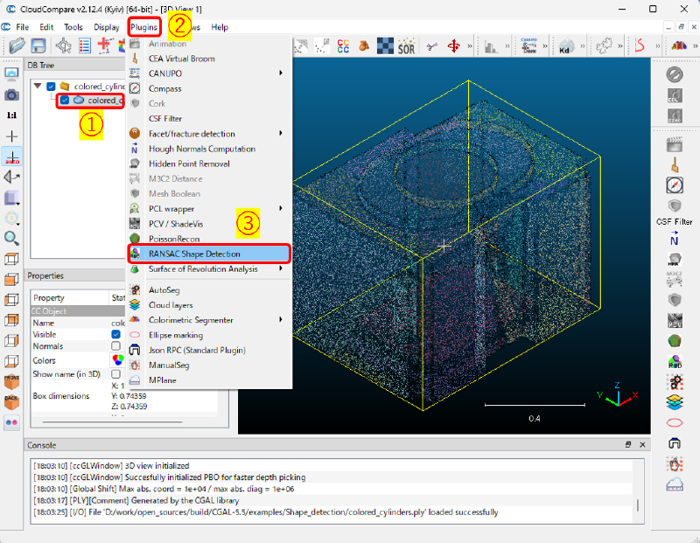Open the Tools menu
This screenshot has width=700, height=543.
click(x=73, y=26)
